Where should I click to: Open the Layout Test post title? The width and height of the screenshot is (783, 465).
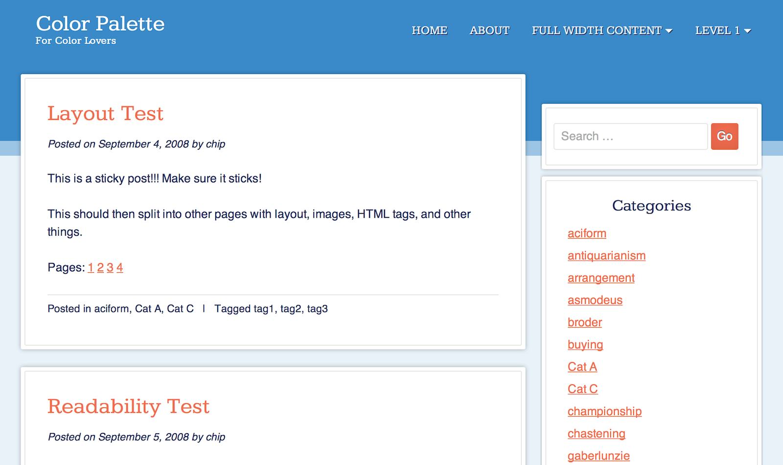click(105, 113)
